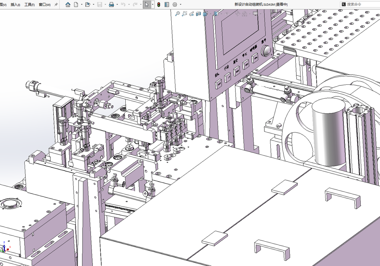
Task: Expand the Options gear dropdown
Action: tap(180, 4)
